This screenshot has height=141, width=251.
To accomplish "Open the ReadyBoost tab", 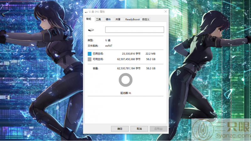I will (132, 19).
